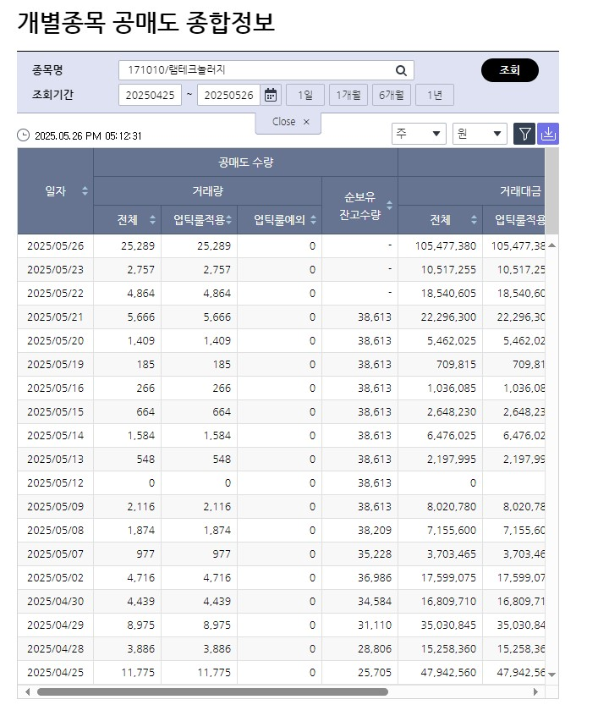Screen dimensions: 598x705
Task: Select the 1일 period button
Action: pos(305,95)
